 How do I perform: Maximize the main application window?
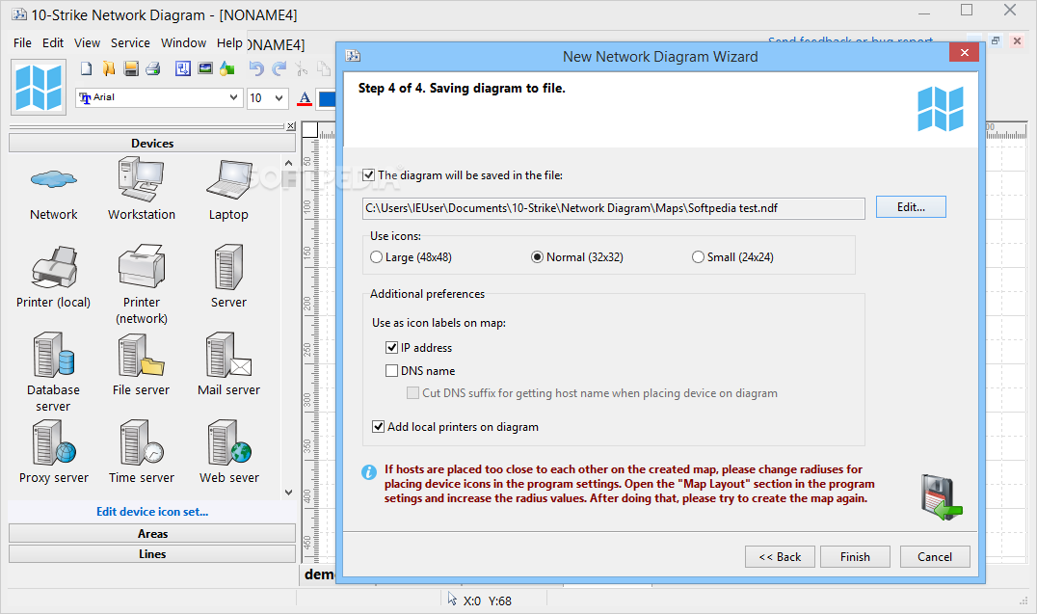(967, 10)
